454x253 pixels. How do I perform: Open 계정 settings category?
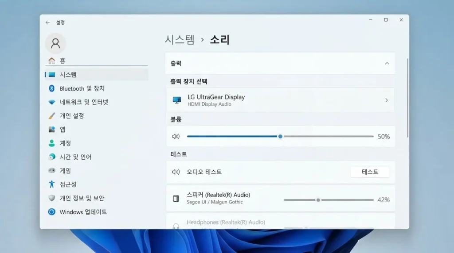click(97, 143)
